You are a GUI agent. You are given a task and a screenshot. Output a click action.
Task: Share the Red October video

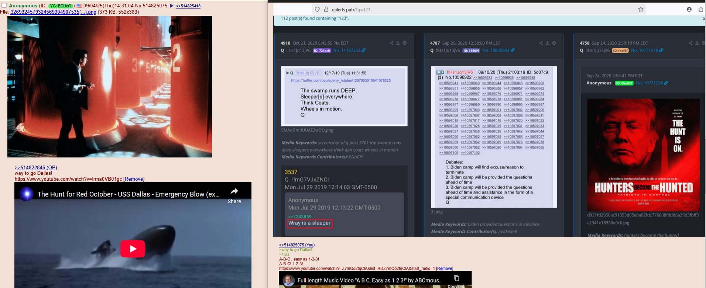(x=234, y=195)
